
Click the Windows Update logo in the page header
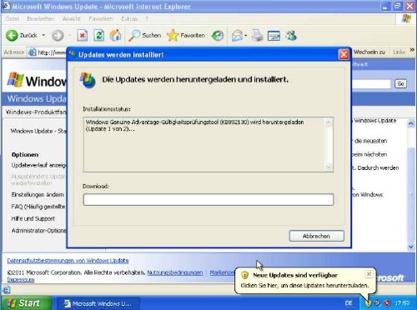tap(36, 81)
